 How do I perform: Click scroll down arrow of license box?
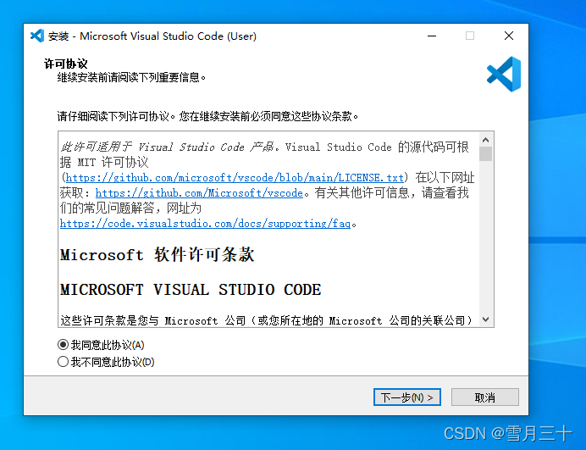click(x=485, y=319)
